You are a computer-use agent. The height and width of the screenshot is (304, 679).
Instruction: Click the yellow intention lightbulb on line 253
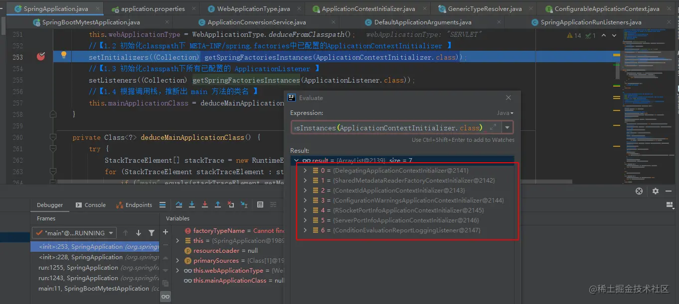point(63,55)
